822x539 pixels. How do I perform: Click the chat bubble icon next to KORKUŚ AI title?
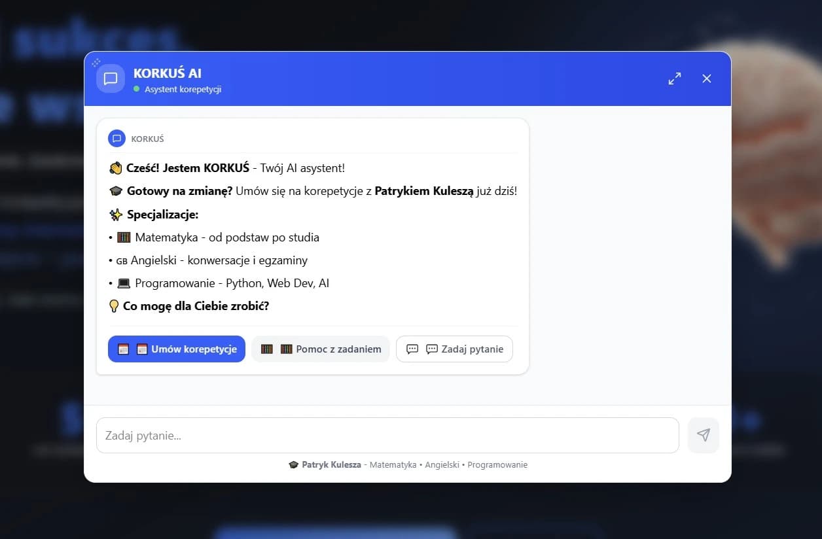coord(110,78)
